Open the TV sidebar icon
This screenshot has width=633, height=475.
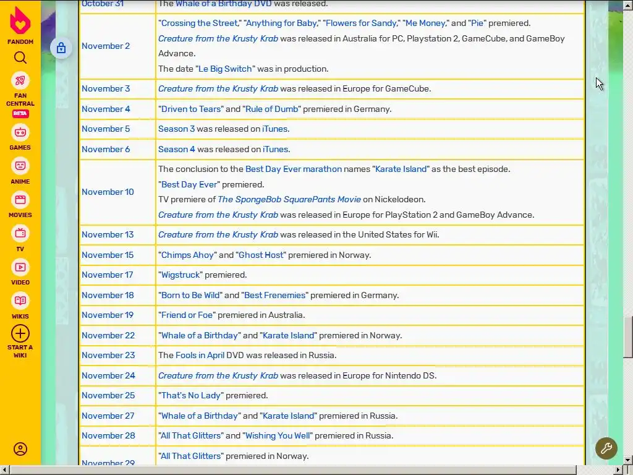coord(20,233)
